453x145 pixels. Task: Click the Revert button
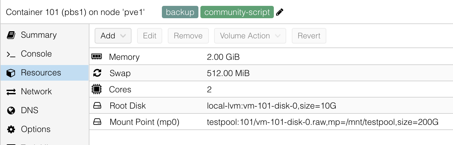tap(309, 36)
